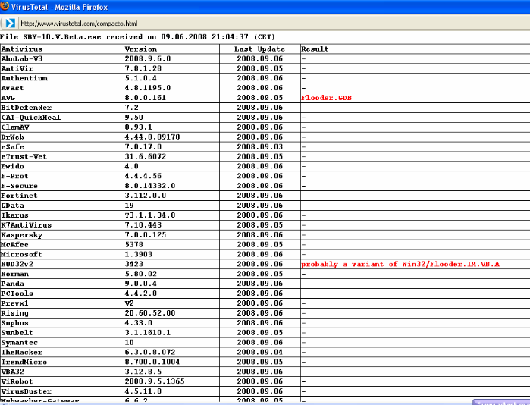Select Kaspersky version '7.0.0.125'
Viewport: 530px width, 405px height.
coord(146,235)
